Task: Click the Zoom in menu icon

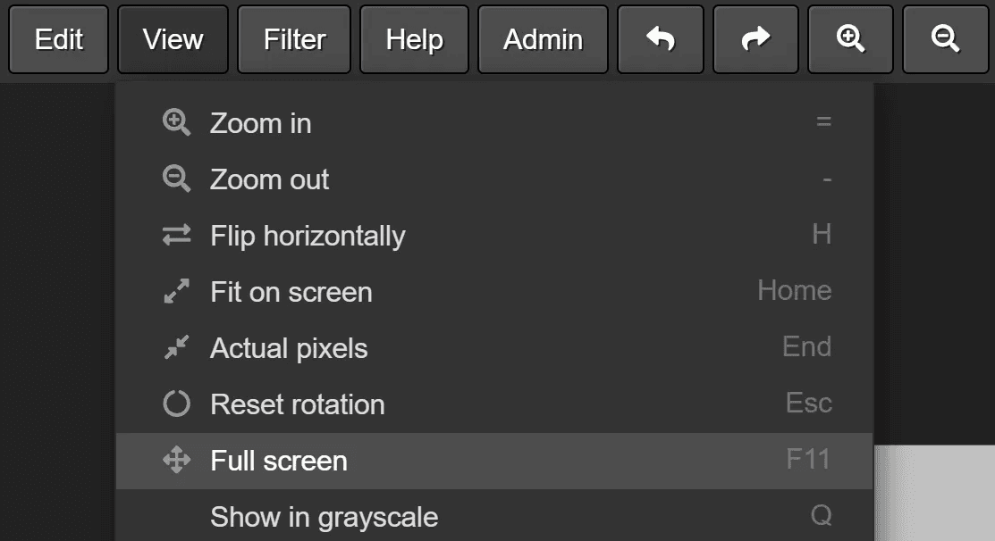Action: [x=176, y=123]
